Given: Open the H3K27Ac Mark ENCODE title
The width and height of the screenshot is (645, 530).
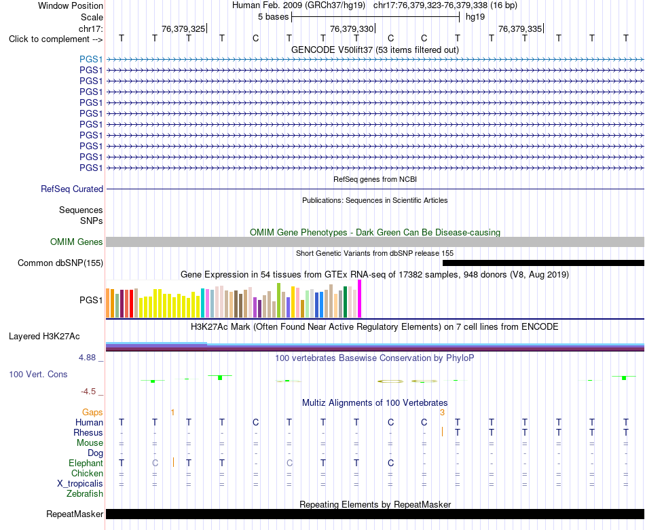Looking at the screenshot, I should tap(375, 327).
